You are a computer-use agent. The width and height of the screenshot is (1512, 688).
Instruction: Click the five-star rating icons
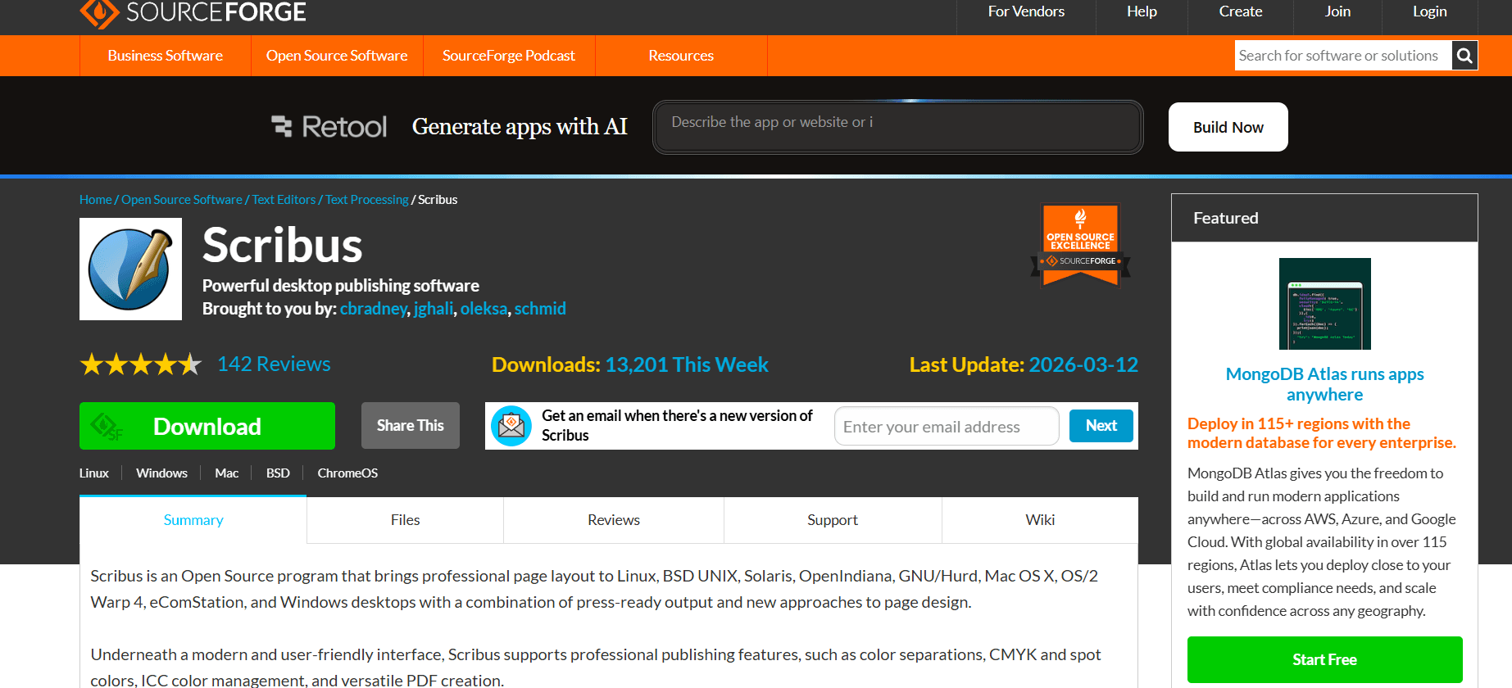tap(140, 364)
